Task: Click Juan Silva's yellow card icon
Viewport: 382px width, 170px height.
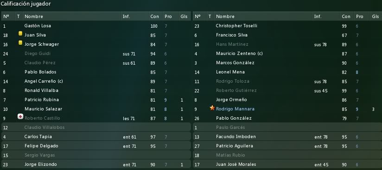Action: click(20, 34)
